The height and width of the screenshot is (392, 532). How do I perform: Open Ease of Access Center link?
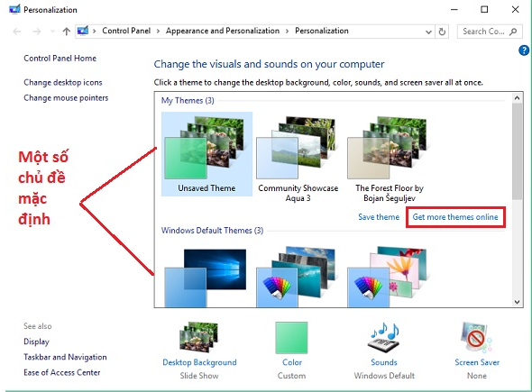point(62,373)
